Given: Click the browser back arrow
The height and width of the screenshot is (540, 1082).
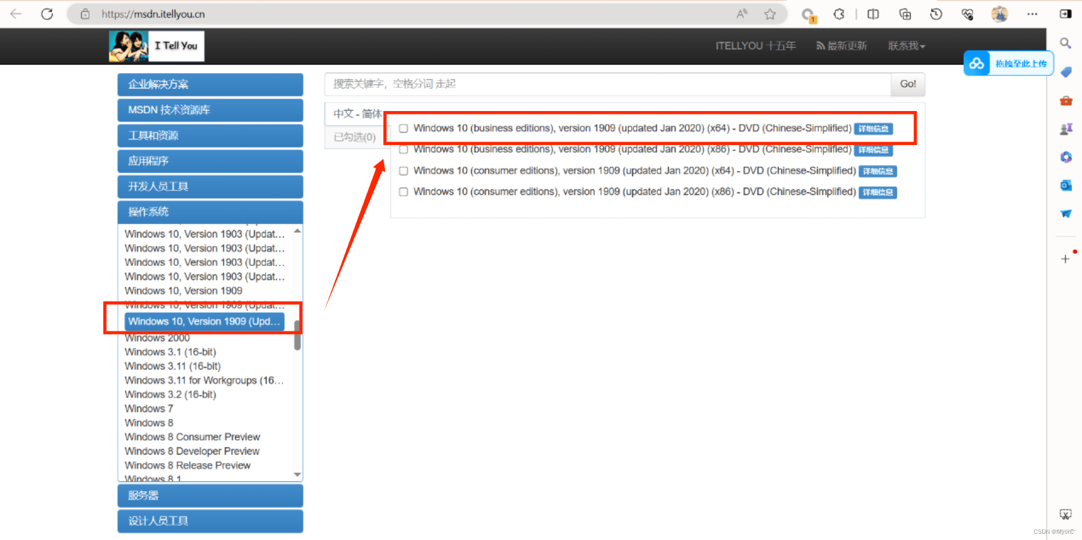Looking at the screenshot, I should coord(16,14).
